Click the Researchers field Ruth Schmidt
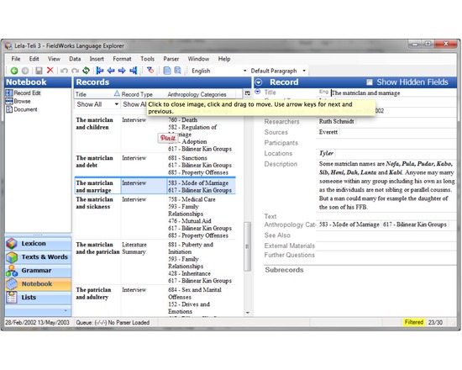Image resolution: width=462 pixels, height=370 pixels. click(x=337, y=121)
